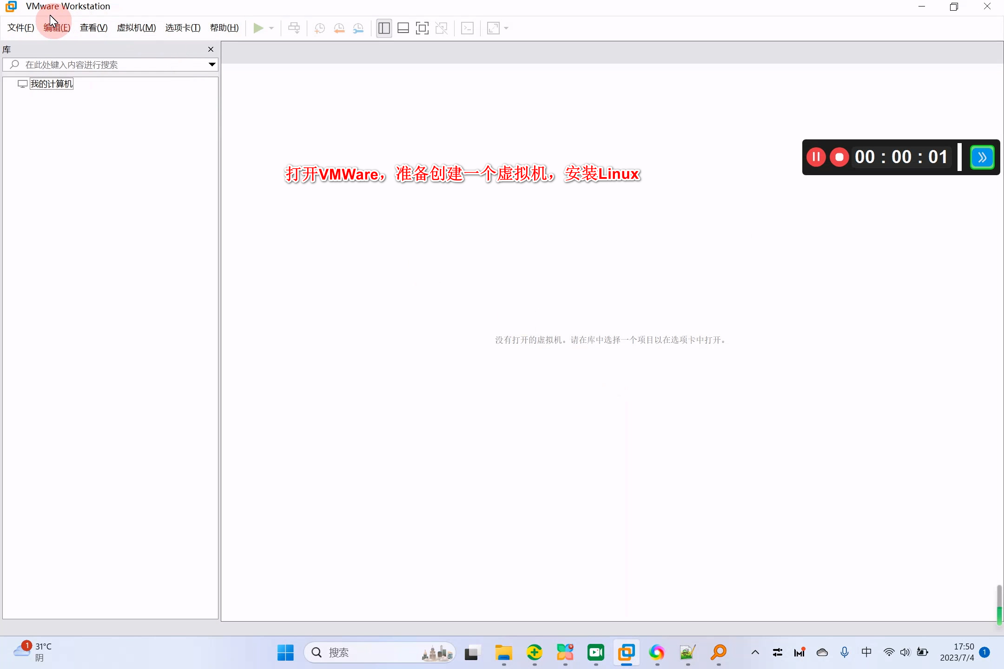
Task: Open the 31°C weather widget
Action: tap(33, 652)
